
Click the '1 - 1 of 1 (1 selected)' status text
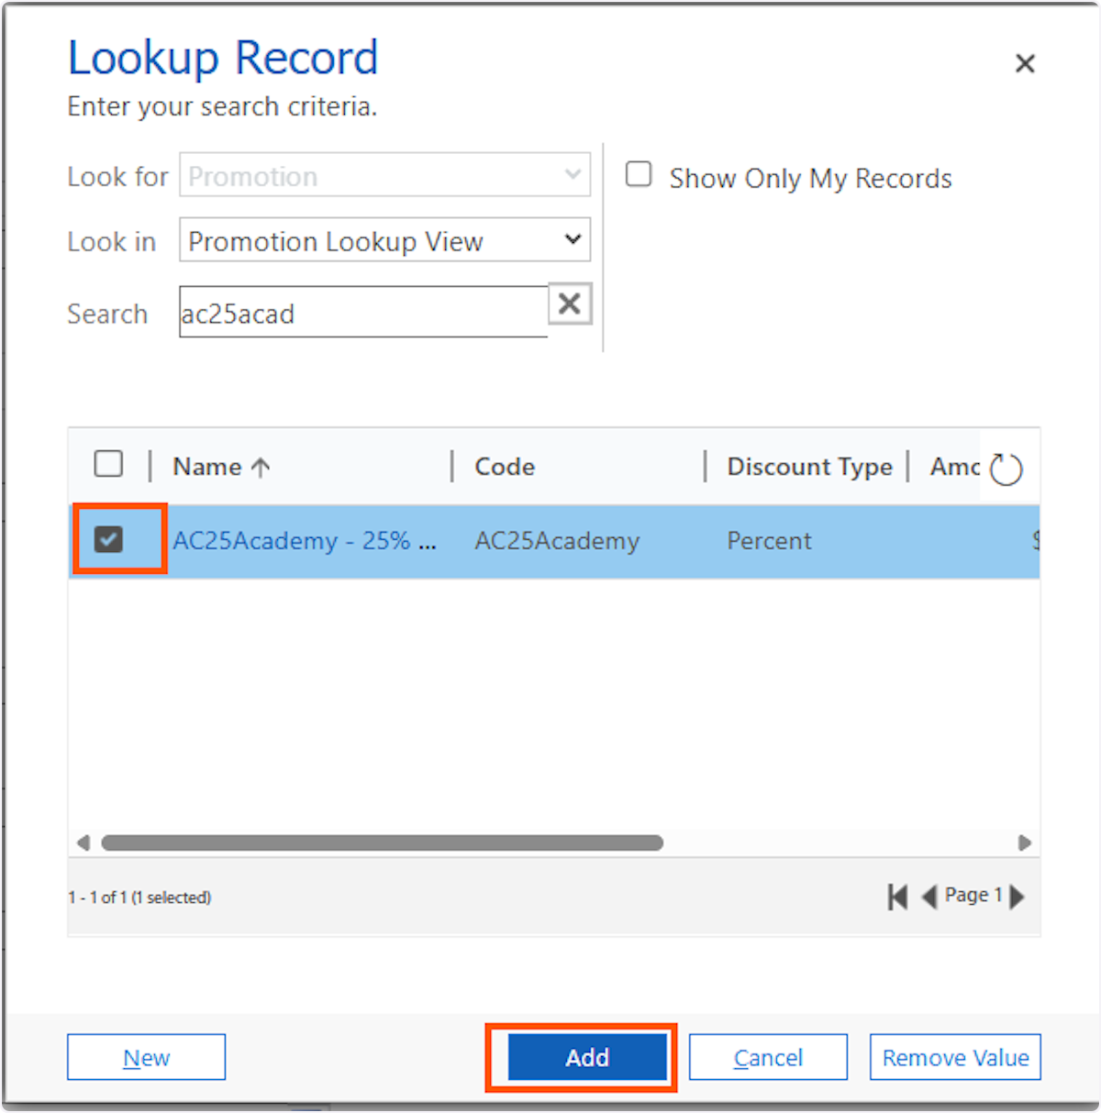click(x=139, y=898)
